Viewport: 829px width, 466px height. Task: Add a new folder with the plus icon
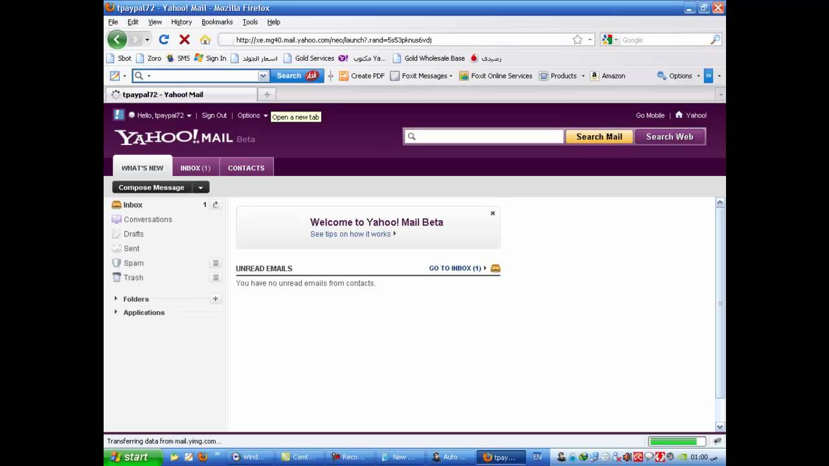coord(216,299)
